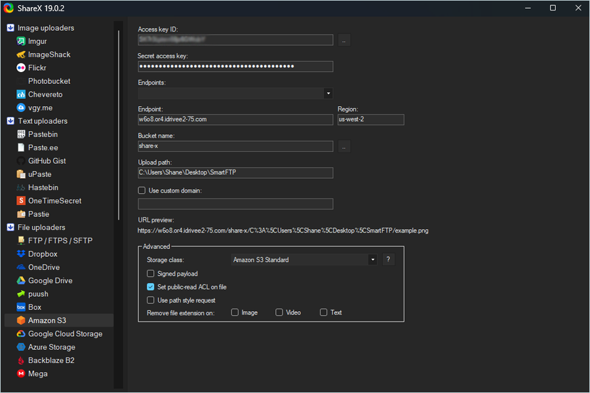Click the Google Drive icon
590x393 pixels.
(21, 281)
